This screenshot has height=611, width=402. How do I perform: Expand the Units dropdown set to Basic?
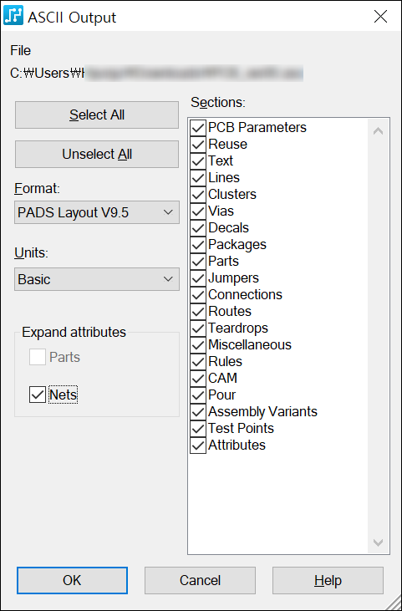click(97, 279)
